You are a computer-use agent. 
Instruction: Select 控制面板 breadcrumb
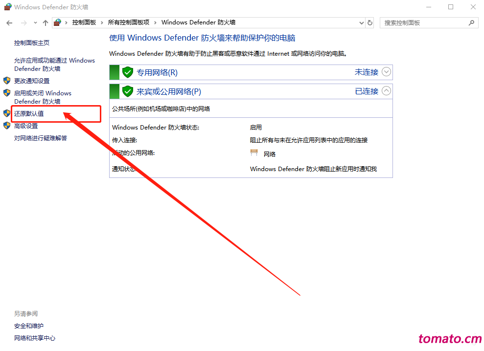(84, 22)
